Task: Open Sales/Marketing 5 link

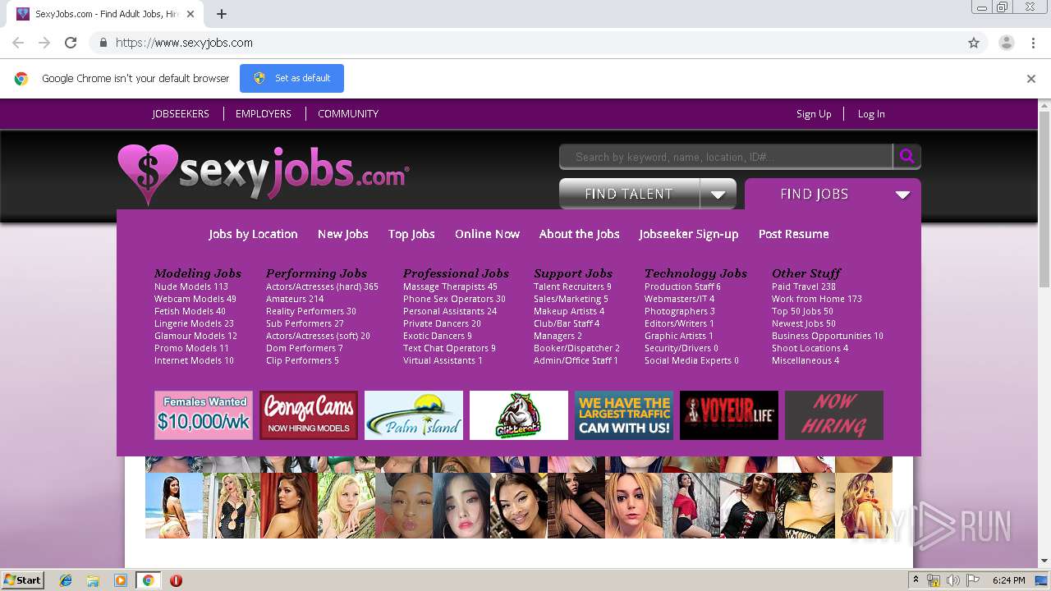Action: point(571,299)
